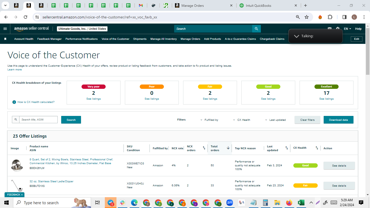Open a new browser tab with plus
Screen dimensions: 370x208
(306, 5)
